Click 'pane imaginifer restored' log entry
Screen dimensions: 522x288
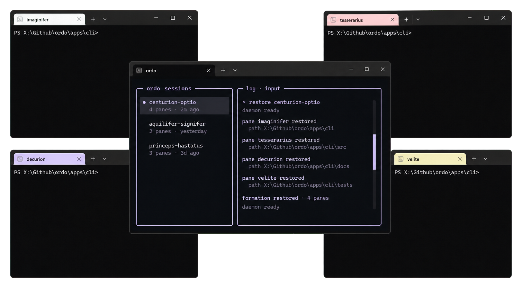coord(279,122)
